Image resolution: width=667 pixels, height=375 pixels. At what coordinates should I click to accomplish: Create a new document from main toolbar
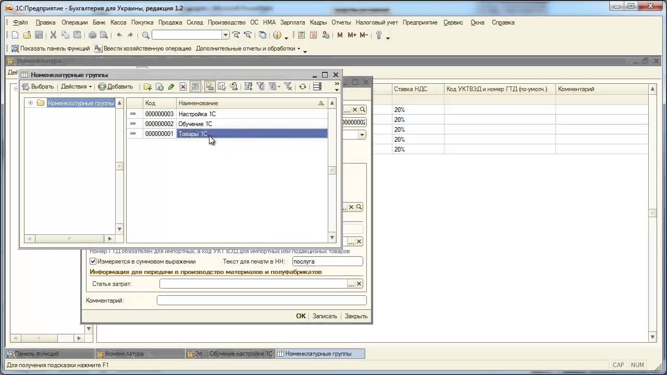coord(15,35)
